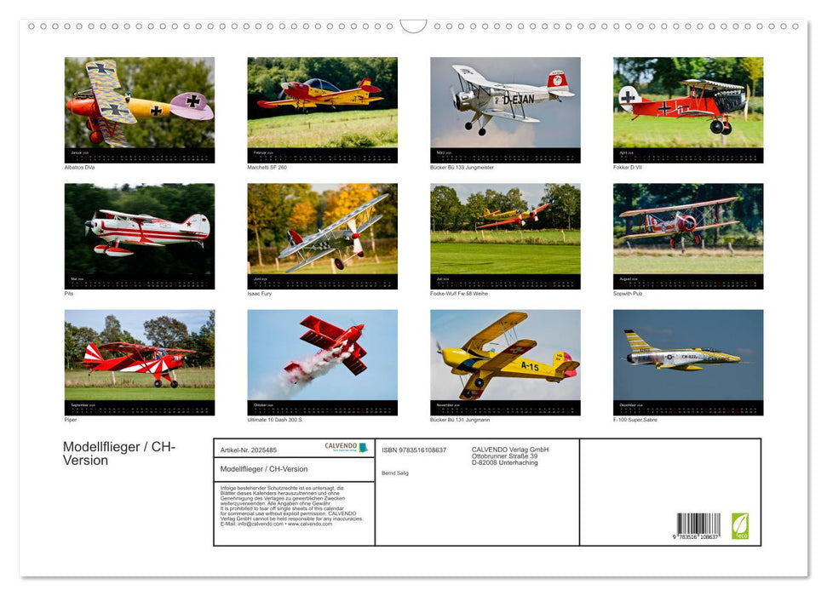Click the Oktober calendar strip
Image resolution: width=827 pixels, height=596 pixels.
pyautogui.click(x=322, y=406)
